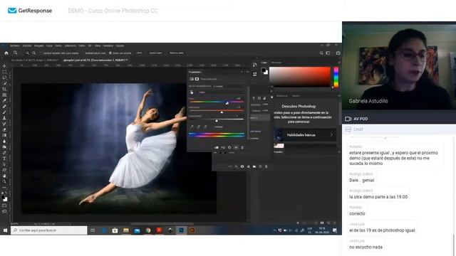The width and height of the screenshot is (456, 256).
Task: Select the Gradient tool
Action: tap(4, 136)
